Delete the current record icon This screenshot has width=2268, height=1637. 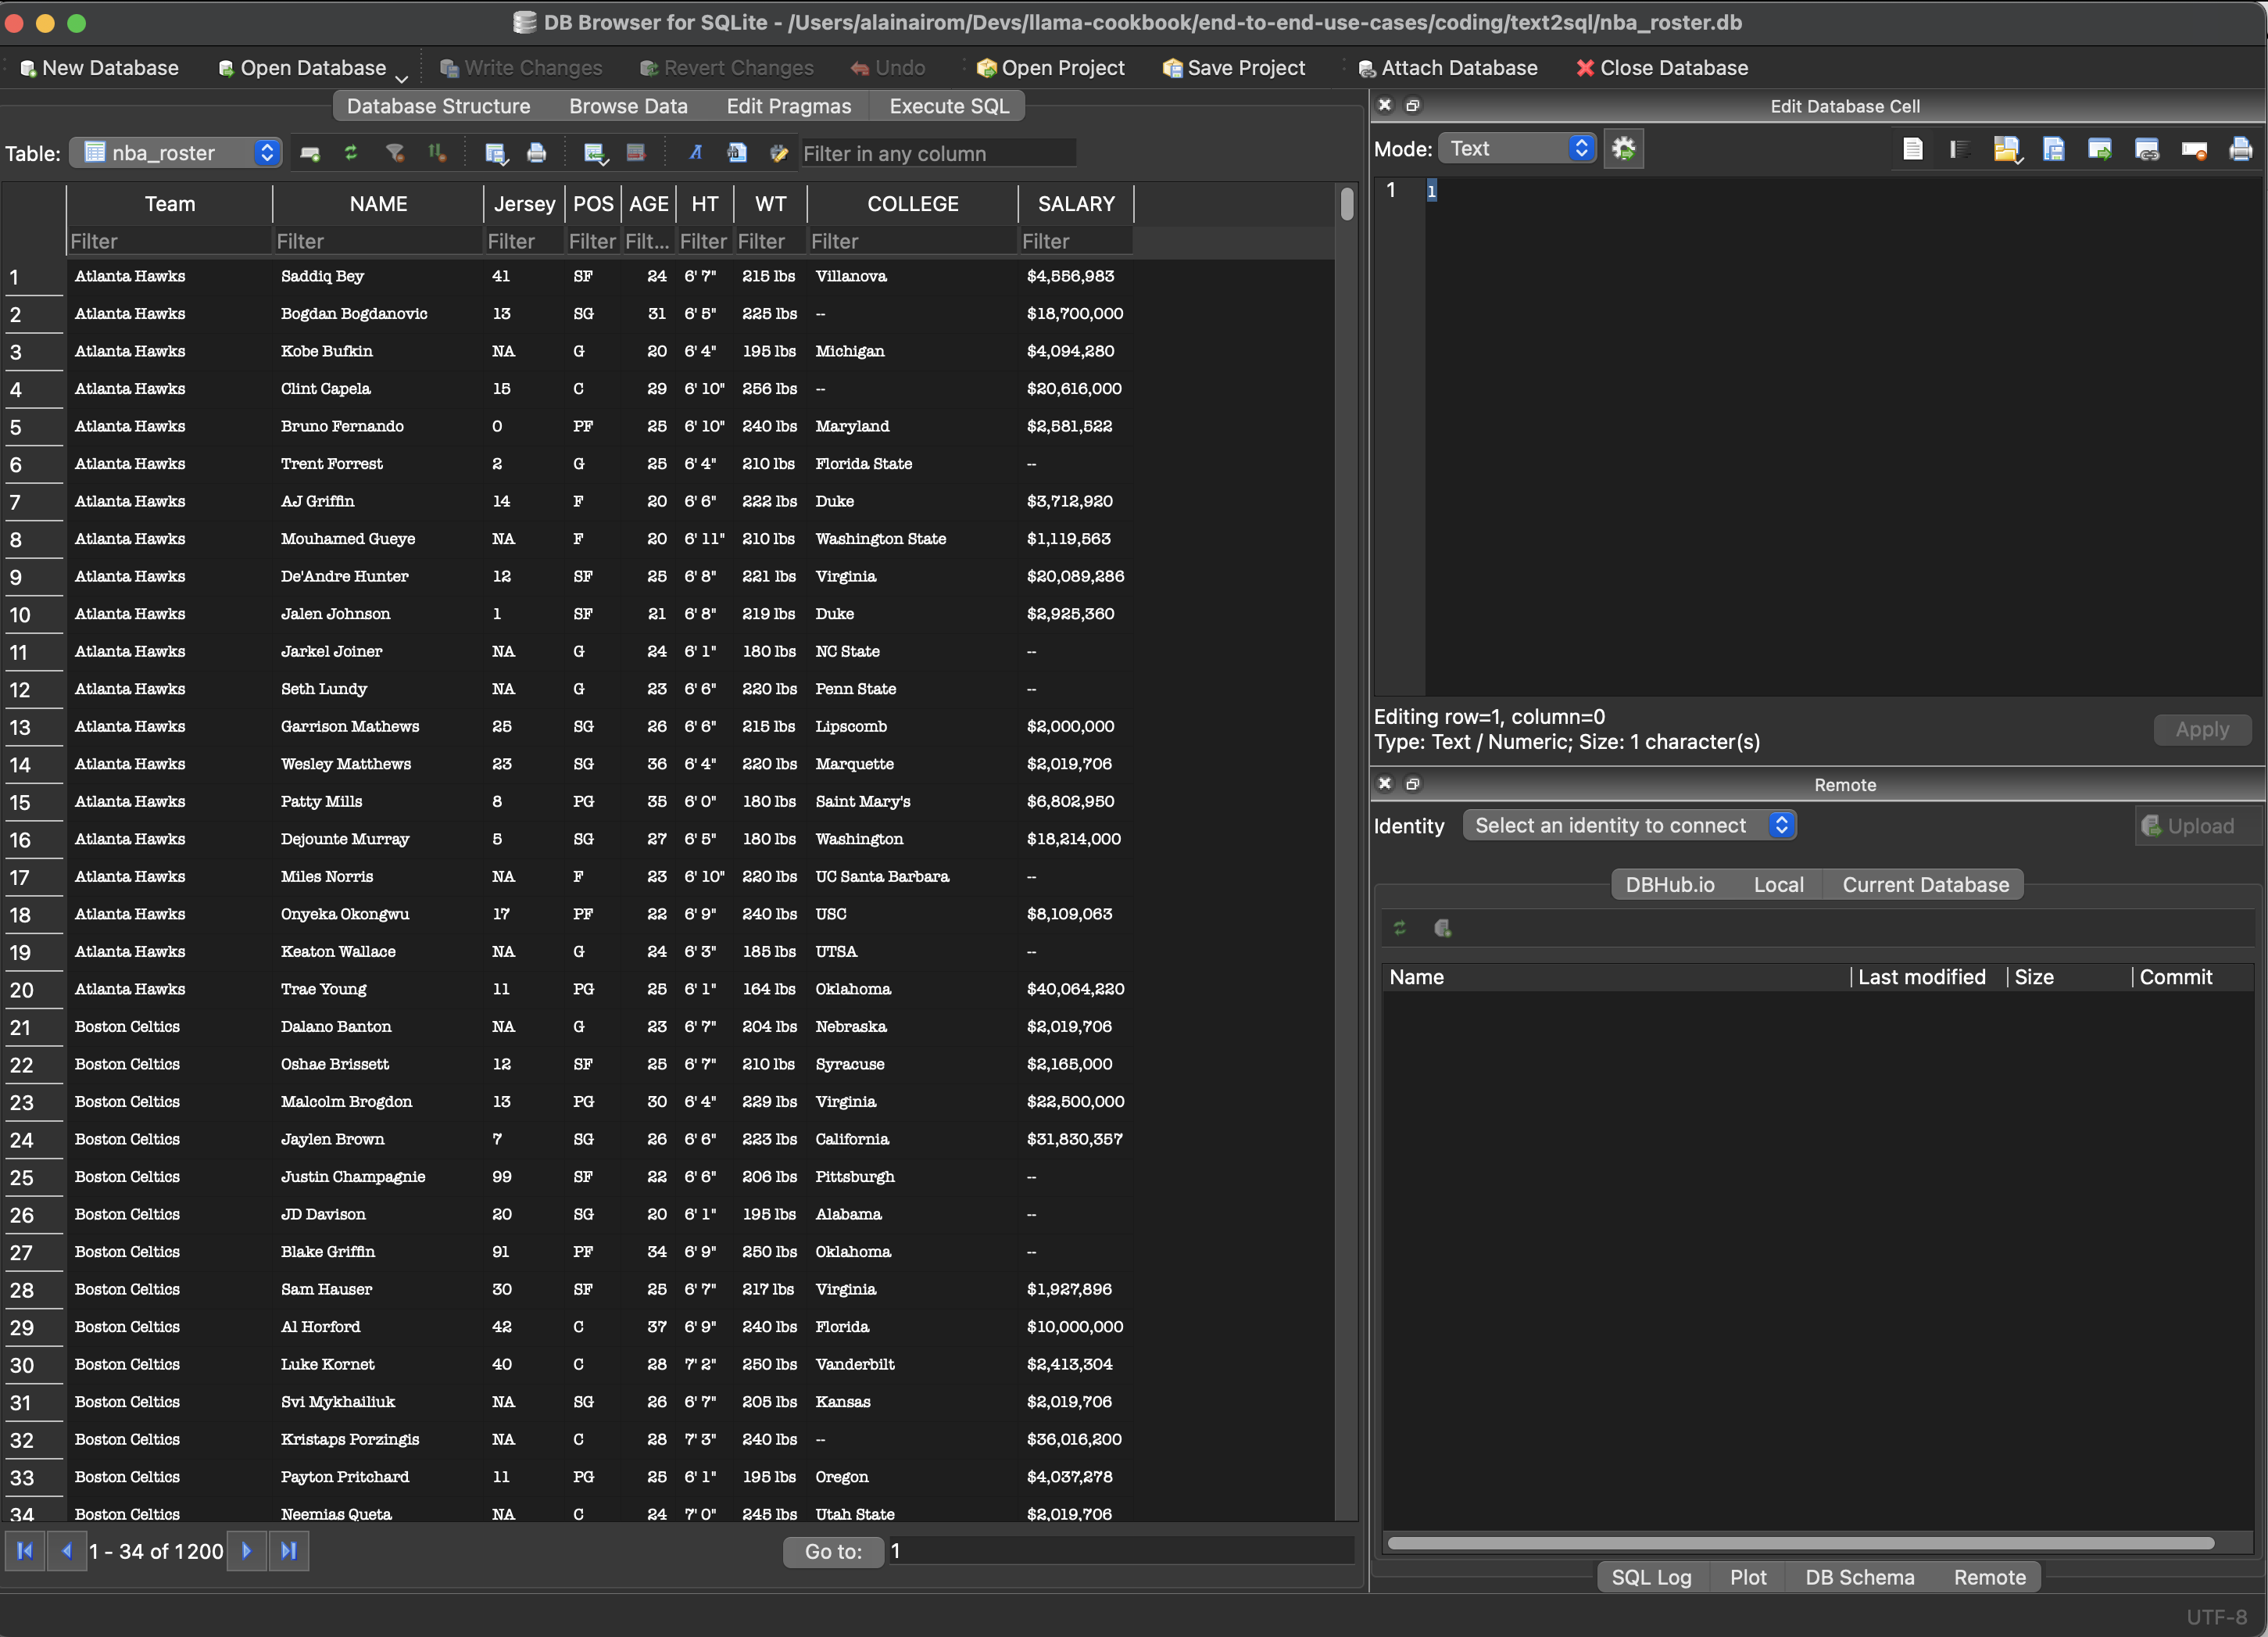pyautogui.click(x=636, y=153)
